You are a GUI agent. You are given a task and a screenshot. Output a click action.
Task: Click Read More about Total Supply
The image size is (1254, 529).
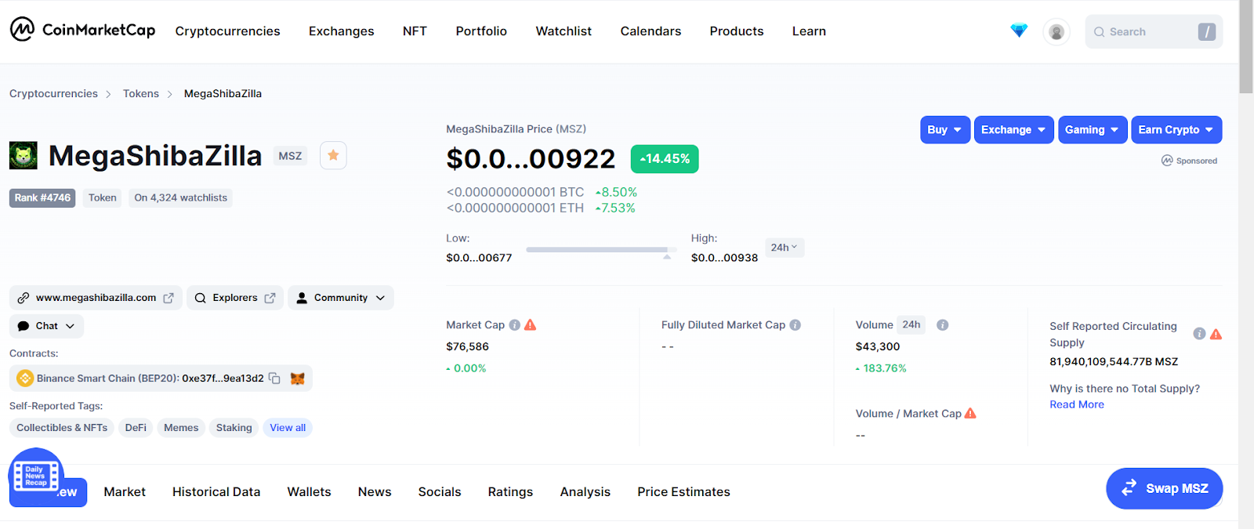[x=1077, y=404]
